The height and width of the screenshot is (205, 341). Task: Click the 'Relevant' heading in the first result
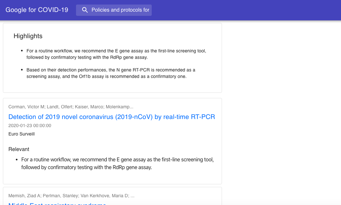point(19,149)
